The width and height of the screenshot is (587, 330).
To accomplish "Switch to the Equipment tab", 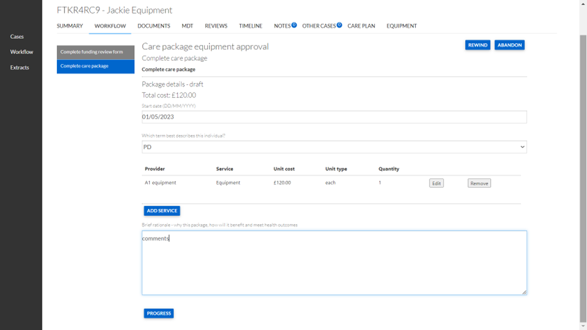I will pos(402,26).
